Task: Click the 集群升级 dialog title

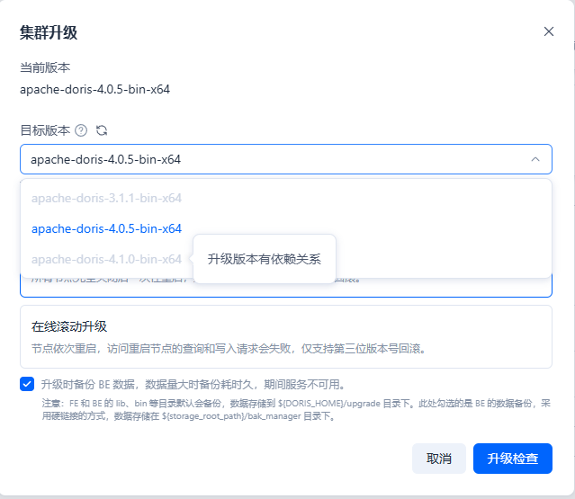Action: tap(49, 32)
